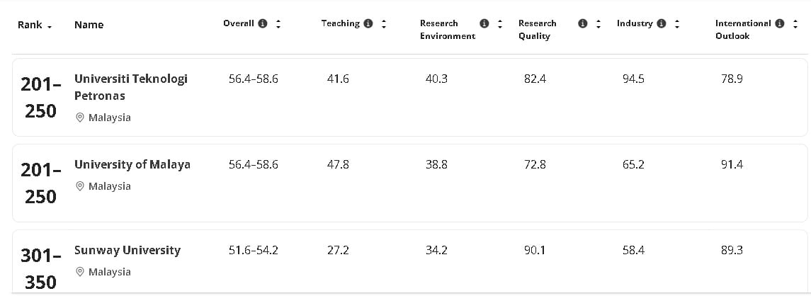The height and width of the screenshot is (296, 811).
Task: Toggle Rank column sort arrow
Action: tap(50, 26)
